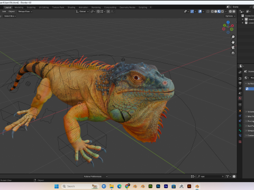Switch perspective/orthographic with grid icon
The image size is (254, 190).
click(233, 53)
